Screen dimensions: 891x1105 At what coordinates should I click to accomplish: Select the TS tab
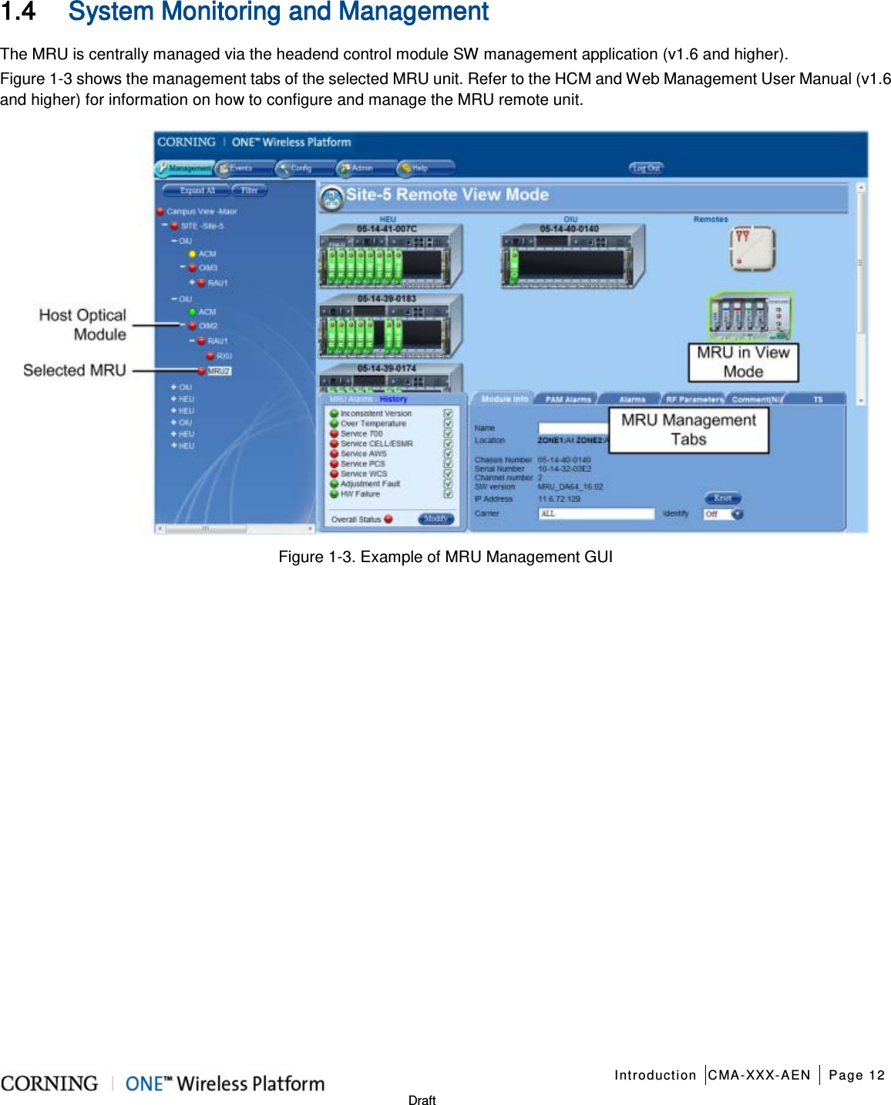coord(818,399)
